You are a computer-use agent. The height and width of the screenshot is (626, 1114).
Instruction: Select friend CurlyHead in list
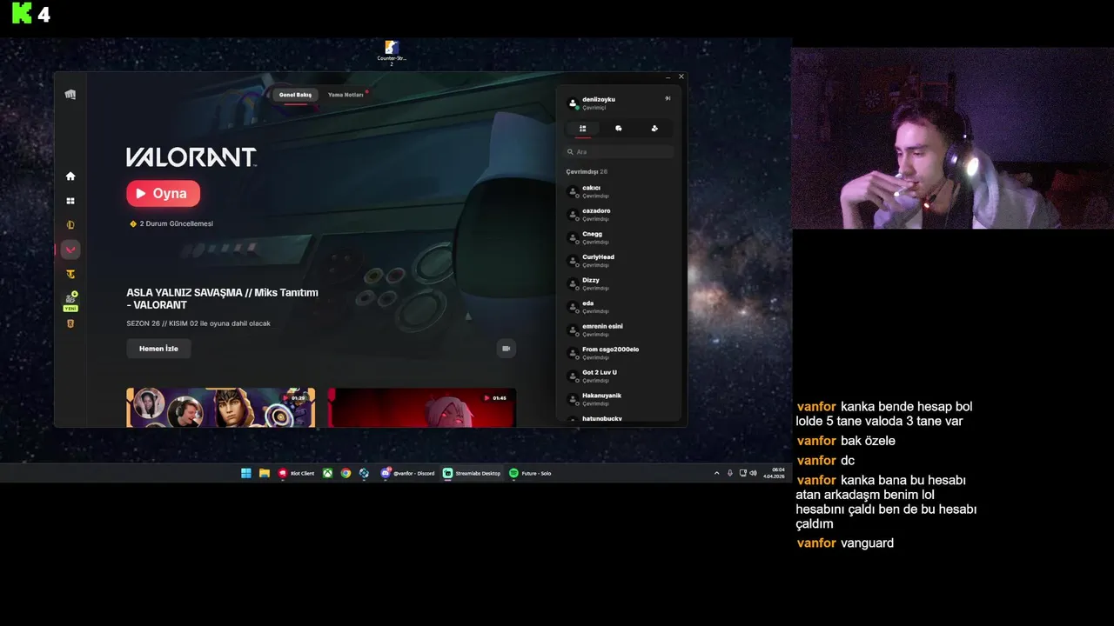[619, 260]
